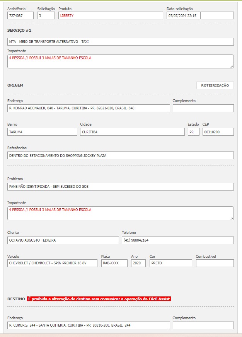Click the Destino Endereço field
Screen dimensions: 242x337
click(x=89, y=325)
